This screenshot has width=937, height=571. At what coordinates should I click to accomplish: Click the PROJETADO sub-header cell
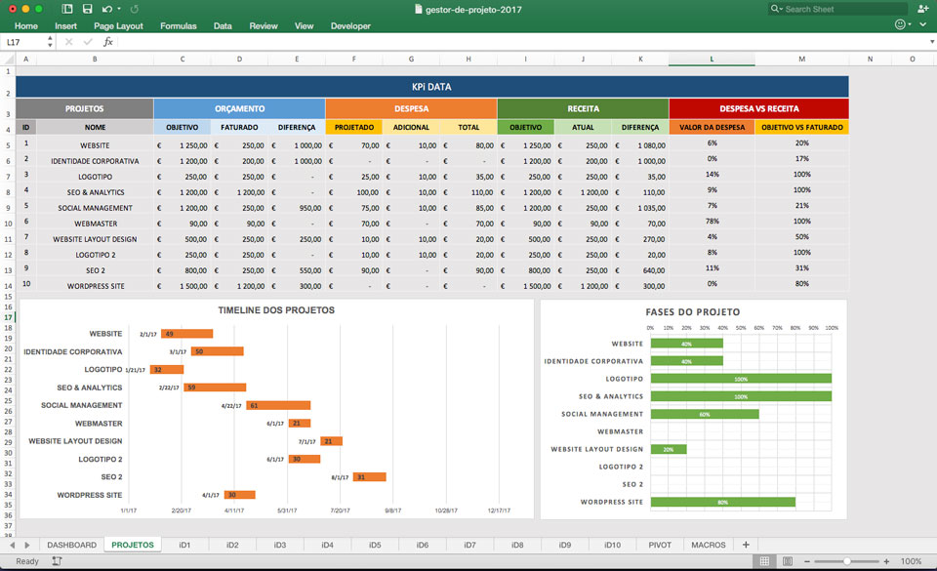[353, 127]
